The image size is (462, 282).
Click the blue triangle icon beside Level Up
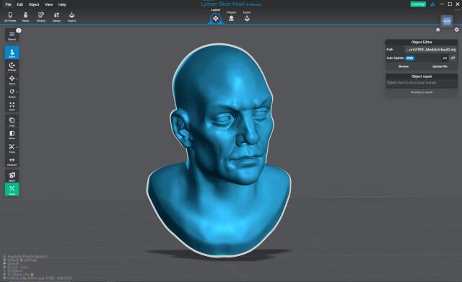432,4
